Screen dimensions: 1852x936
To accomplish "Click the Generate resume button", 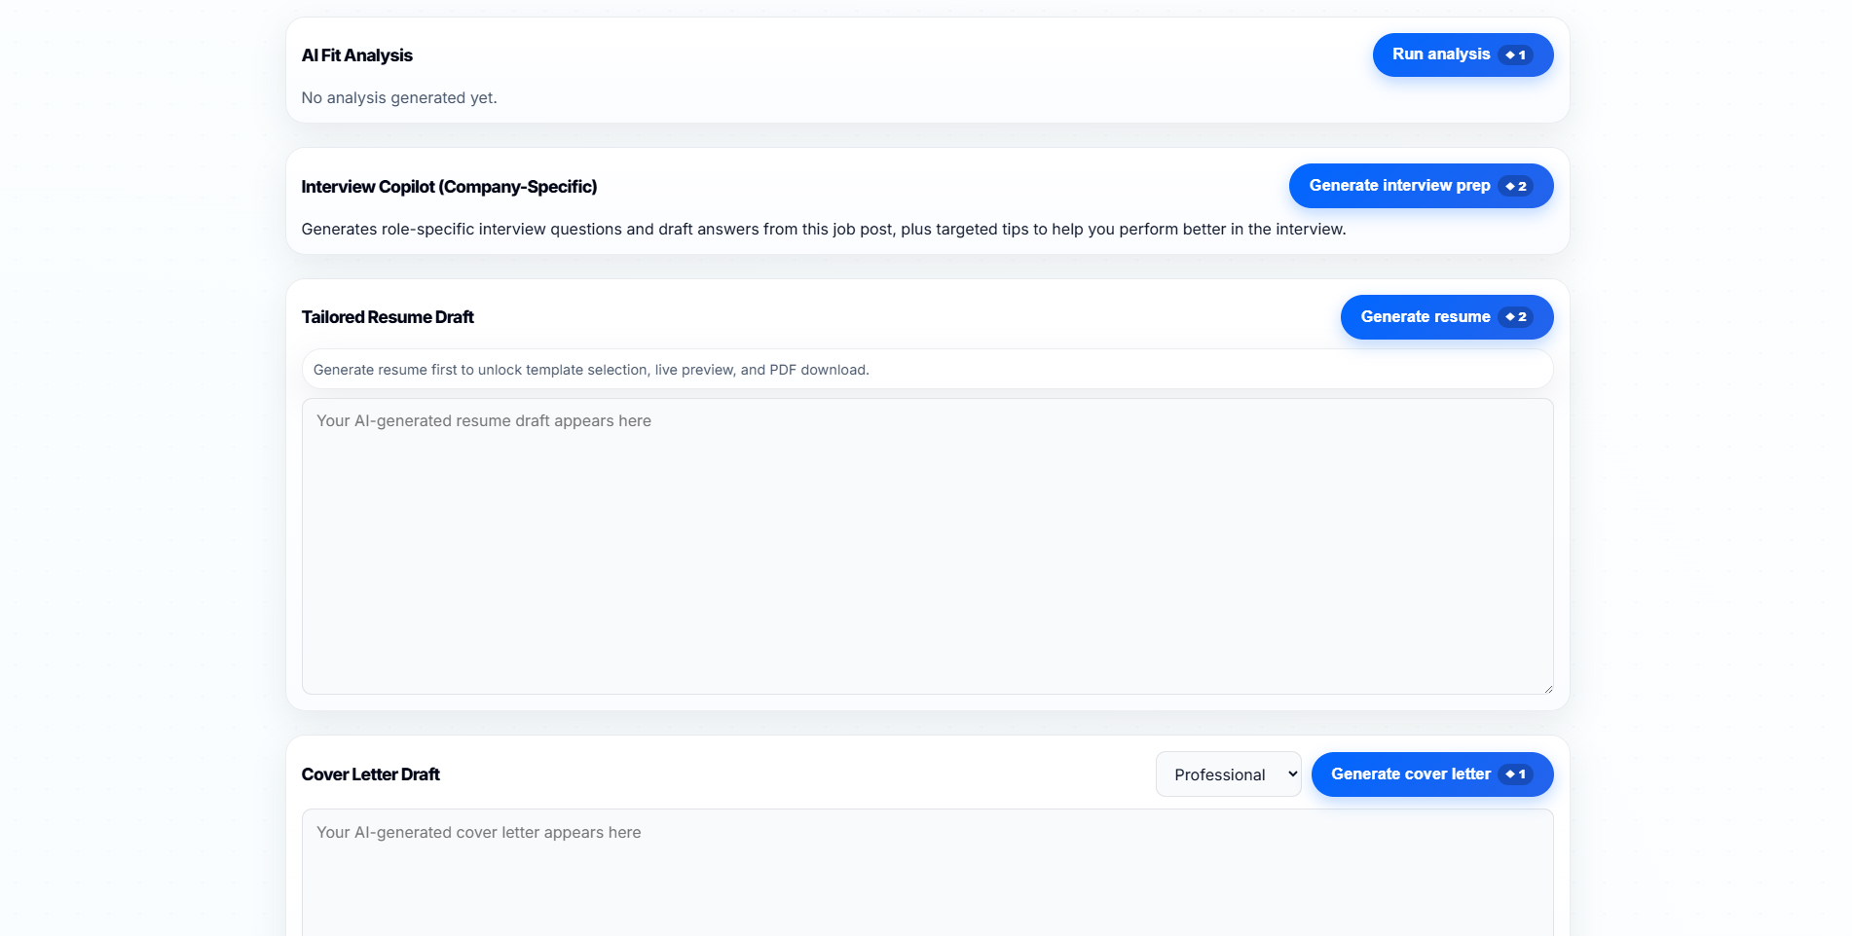I will (x=1447, y=317).
